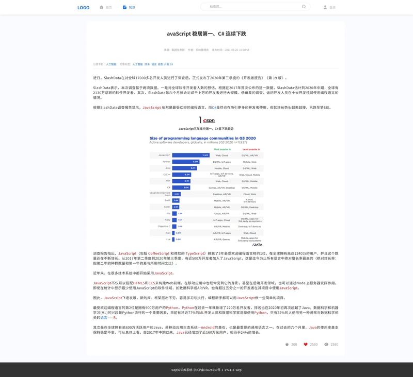413x377 pixels.
Task: Click the favorites count 200
Action: pos(294,345)
